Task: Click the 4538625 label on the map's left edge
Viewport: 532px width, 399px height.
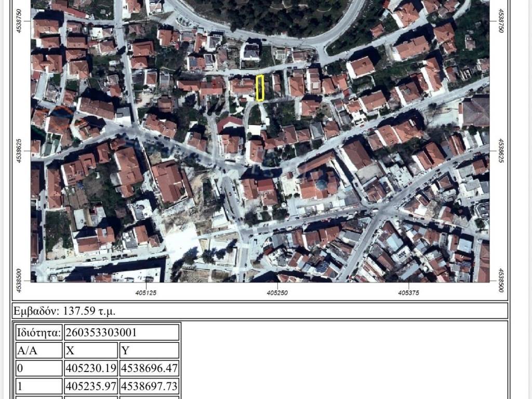Action: (x=20, y=151)
